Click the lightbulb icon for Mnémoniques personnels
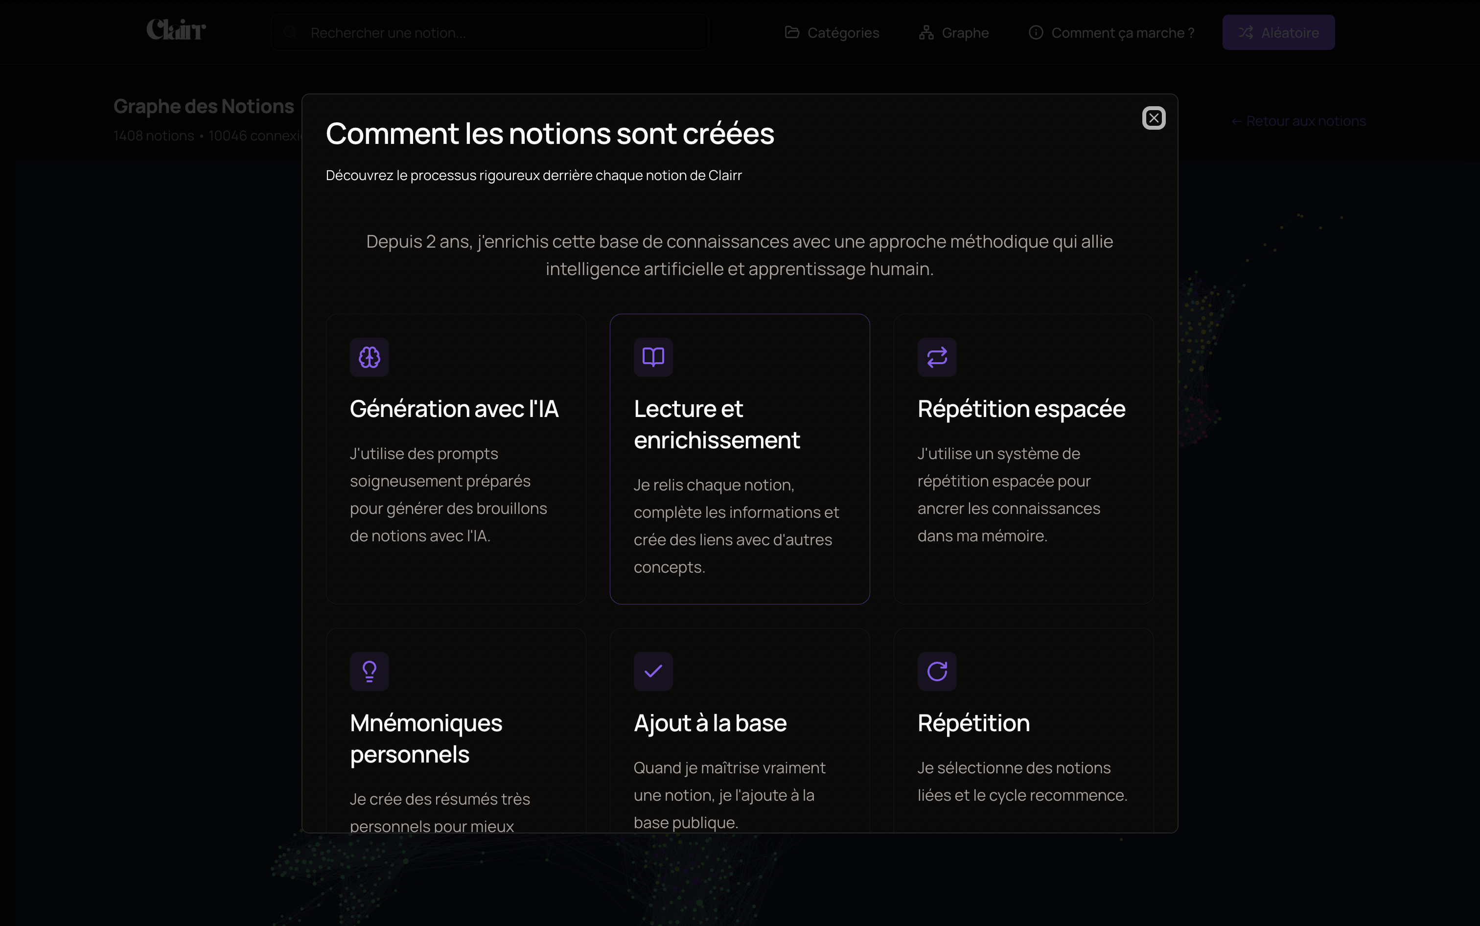The width and height of the screenshot is (1480, 926). [x=369, y=671]
